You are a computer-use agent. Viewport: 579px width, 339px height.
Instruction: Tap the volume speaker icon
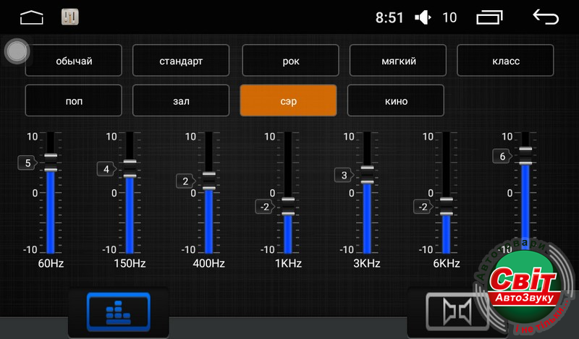pyautogui.click(x=423, y=17)
